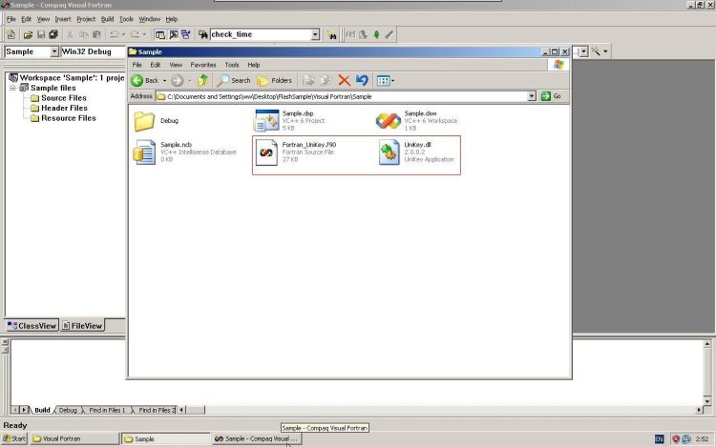Click the New Text File toolbar icon
This screenshot has width=716, height=447.
[x=11, y=34]
